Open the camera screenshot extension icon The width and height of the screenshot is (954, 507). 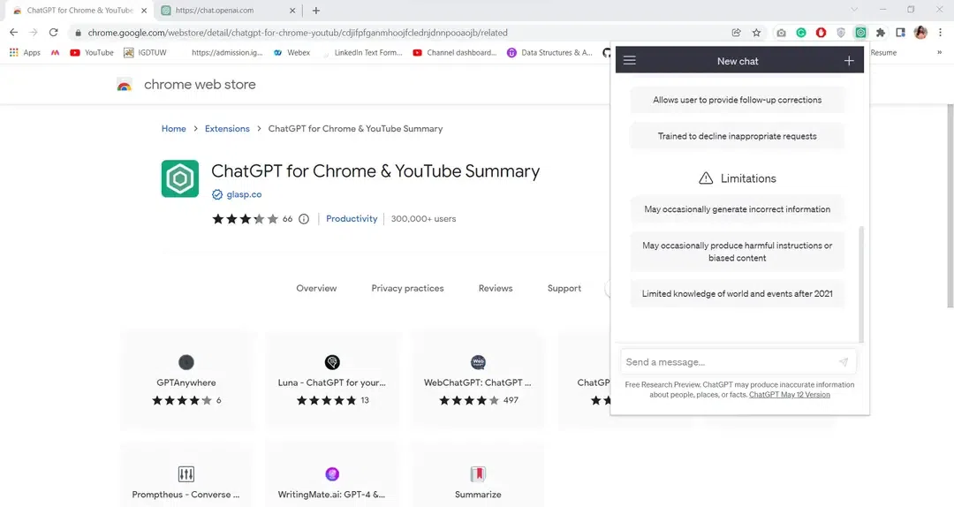click(781, 33)
